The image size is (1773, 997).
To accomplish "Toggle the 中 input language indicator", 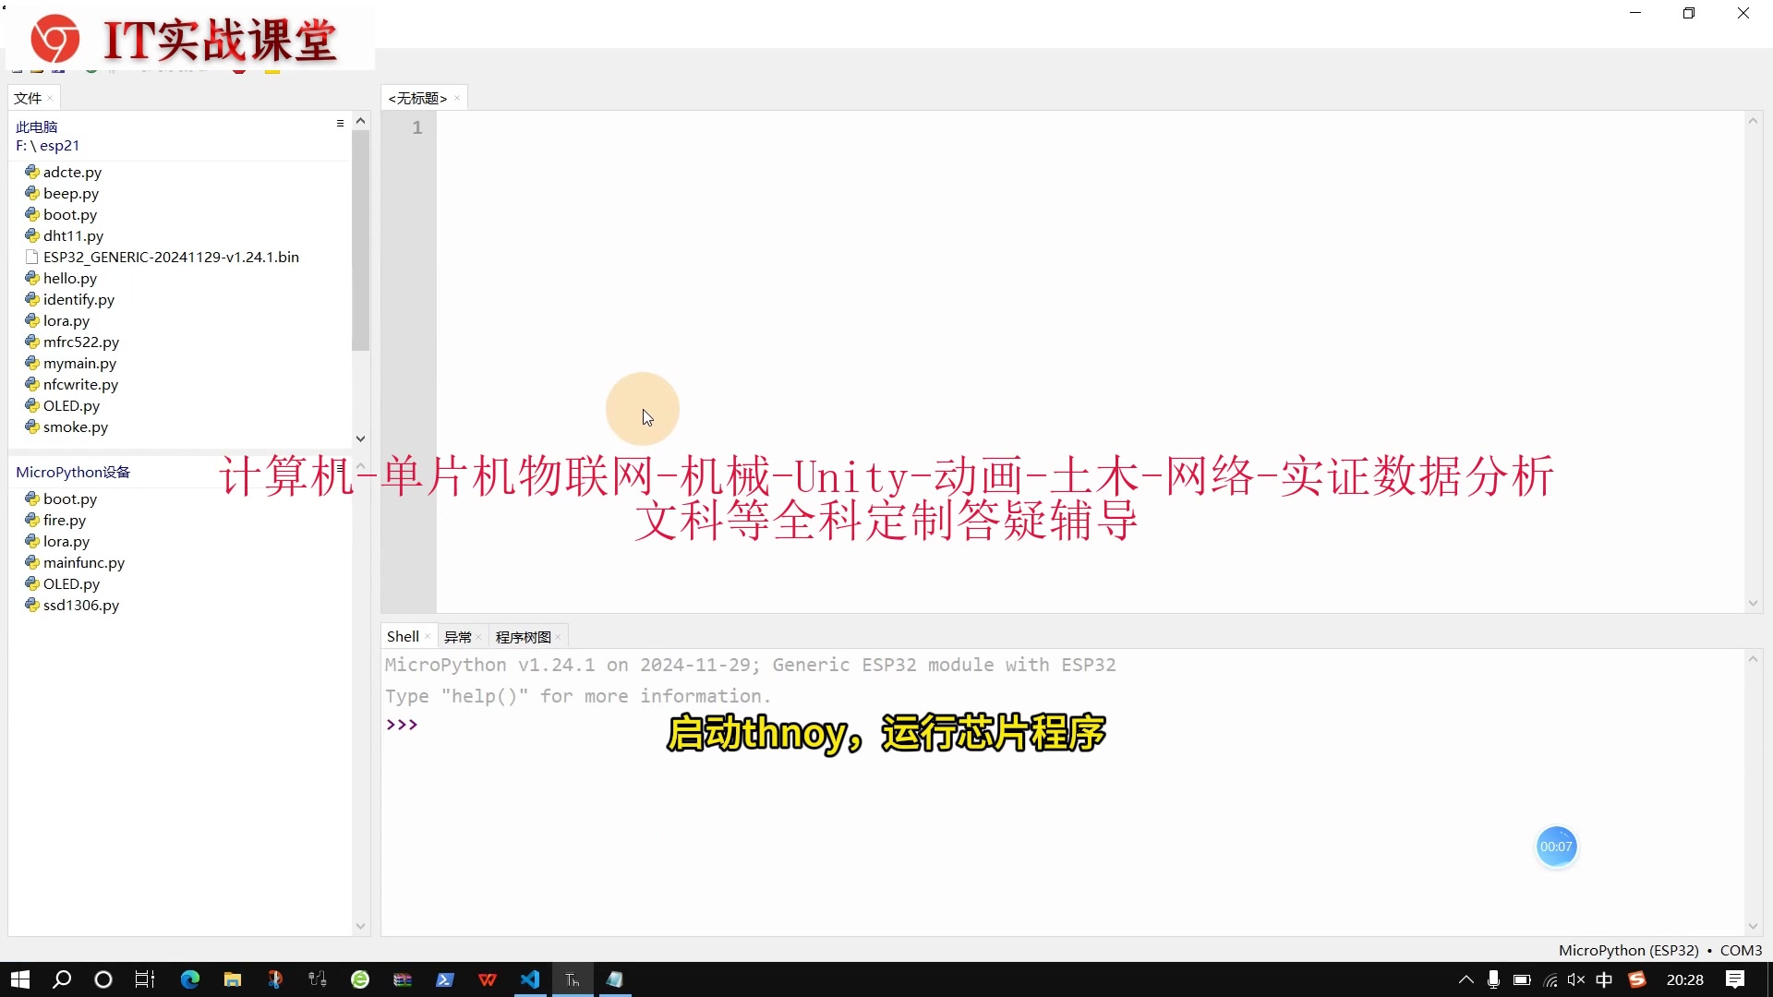I will (1605, 979).
